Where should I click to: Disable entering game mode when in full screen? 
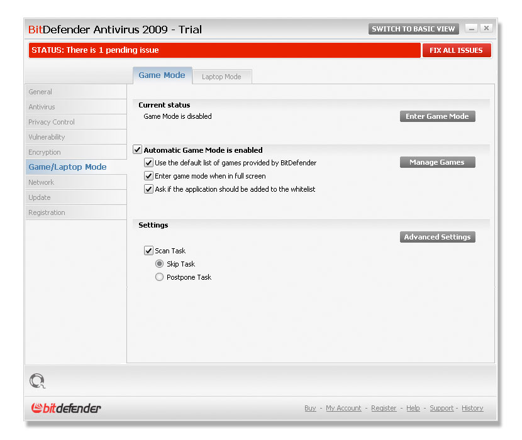(148, 176)
